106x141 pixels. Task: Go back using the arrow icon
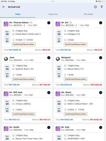pos(4,7)
